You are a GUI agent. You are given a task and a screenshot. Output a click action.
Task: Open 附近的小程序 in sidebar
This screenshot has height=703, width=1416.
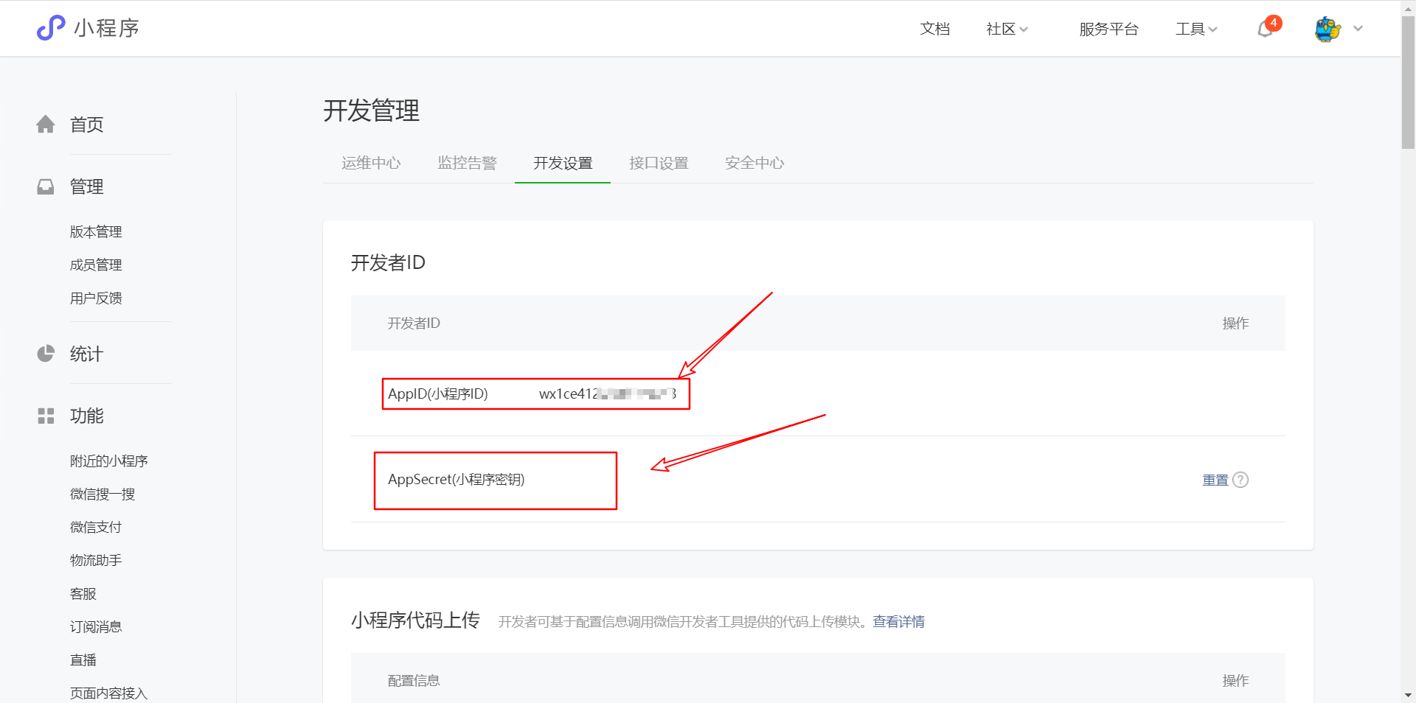(x=108, y=461)
